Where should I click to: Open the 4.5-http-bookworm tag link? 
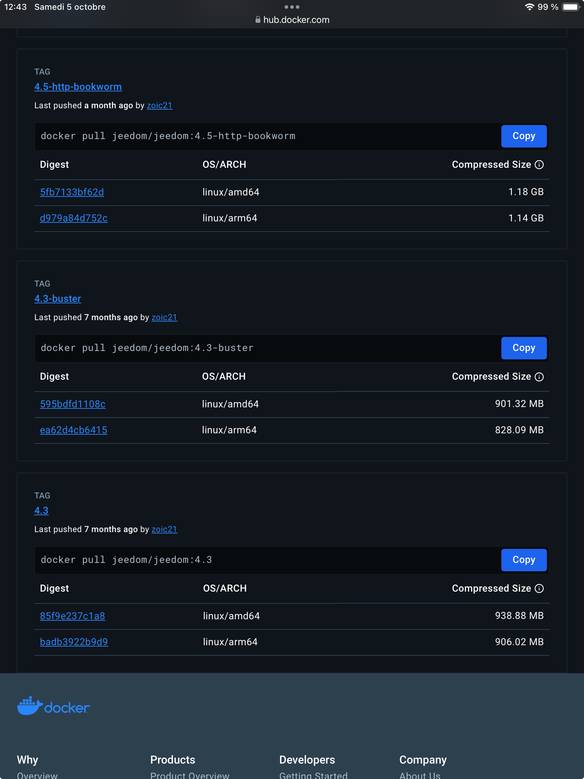(x=78, y=87)
